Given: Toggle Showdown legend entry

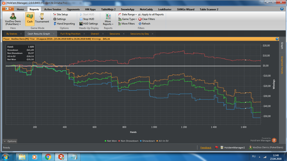Looking at the screenshot, I should pos(147,141).
